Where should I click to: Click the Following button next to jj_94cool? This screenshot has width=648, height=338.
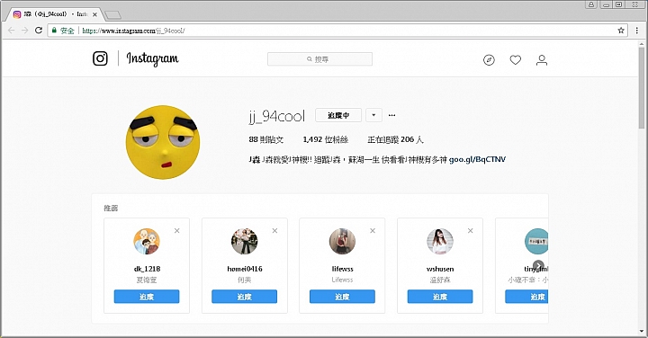point(338,115)
